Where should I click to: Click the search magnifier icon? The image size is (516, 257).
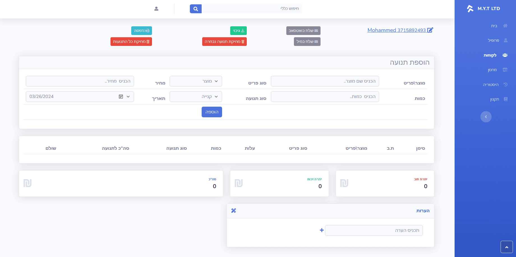click(x=195, y=9)
